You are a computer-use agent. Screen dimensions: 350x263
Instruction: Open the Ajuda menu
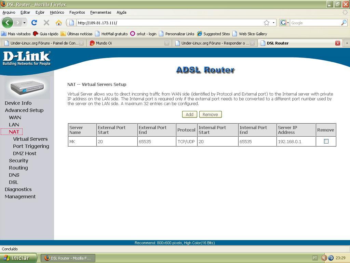click(x=121, y=12)
